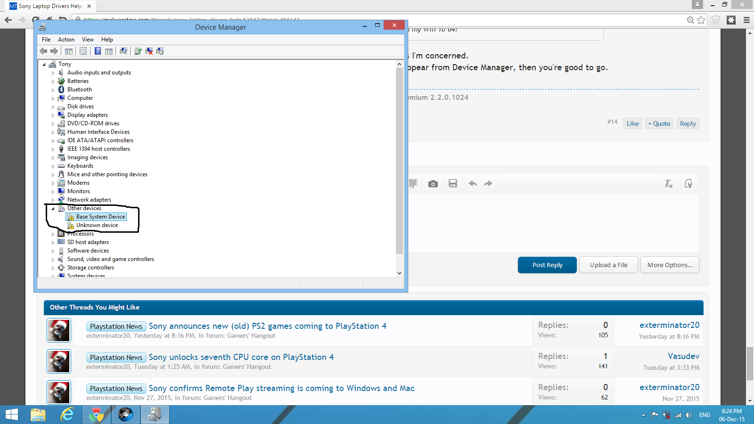Viewport: 754px width, 424px height.
Task: Click the show/hide action pane toolbar icon
Action: coord(109,51)
